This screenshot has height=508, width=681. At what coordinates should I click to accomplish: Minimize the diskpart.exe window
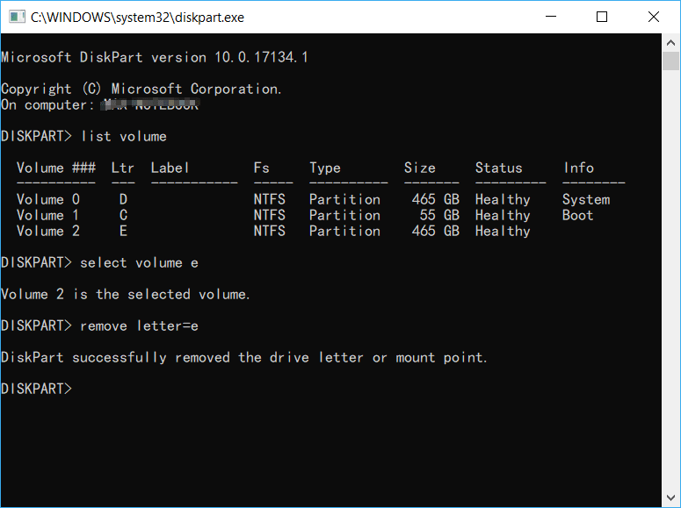(x=552, y=17)
